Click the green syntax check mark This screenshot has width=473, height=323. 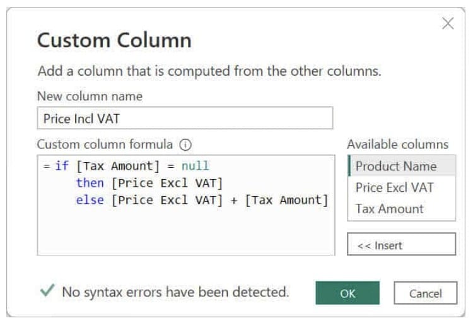[x=48, y=290]
